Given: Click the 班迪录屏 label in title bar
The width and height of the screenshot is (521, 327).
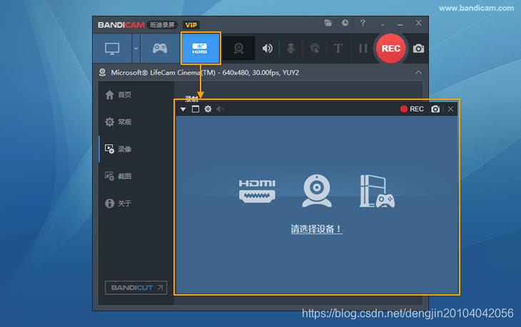Looking at the screenshot, I should click(162, 25).
